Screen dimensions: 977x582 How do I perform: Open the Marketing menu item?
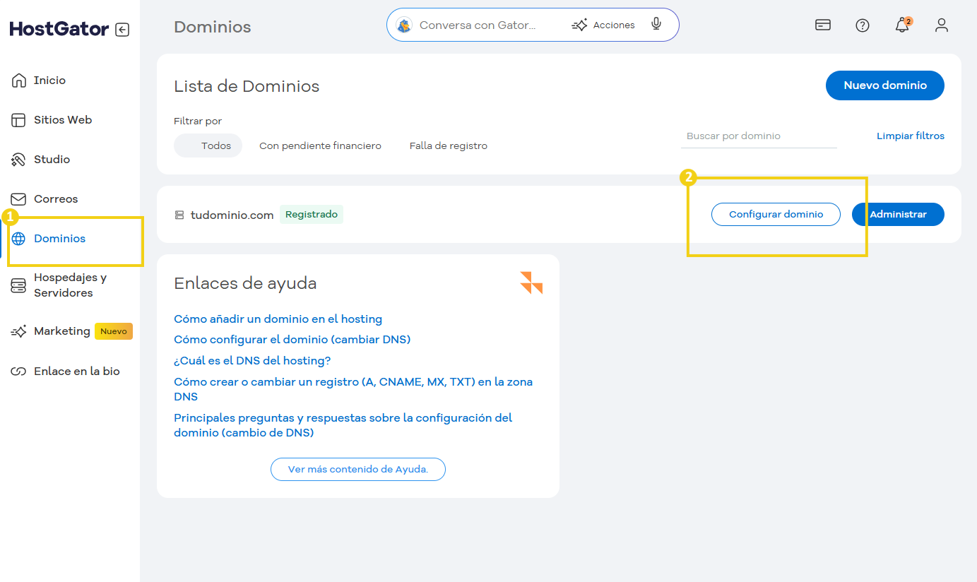tap(61, 331)
